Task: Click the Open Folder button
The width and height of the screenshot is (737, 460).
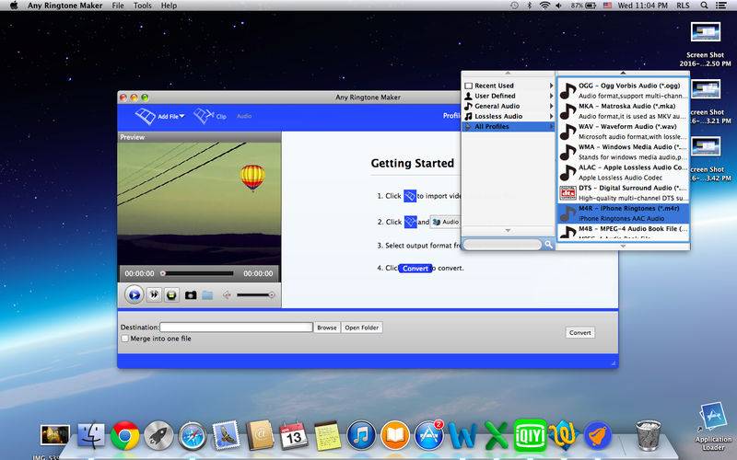Action: coord(361,328)
